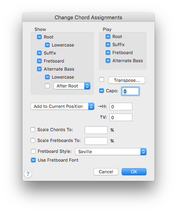The image size is (177, 213).
Task: Toggle Show Suffix checkbox
Action: [x=39, y=53]
